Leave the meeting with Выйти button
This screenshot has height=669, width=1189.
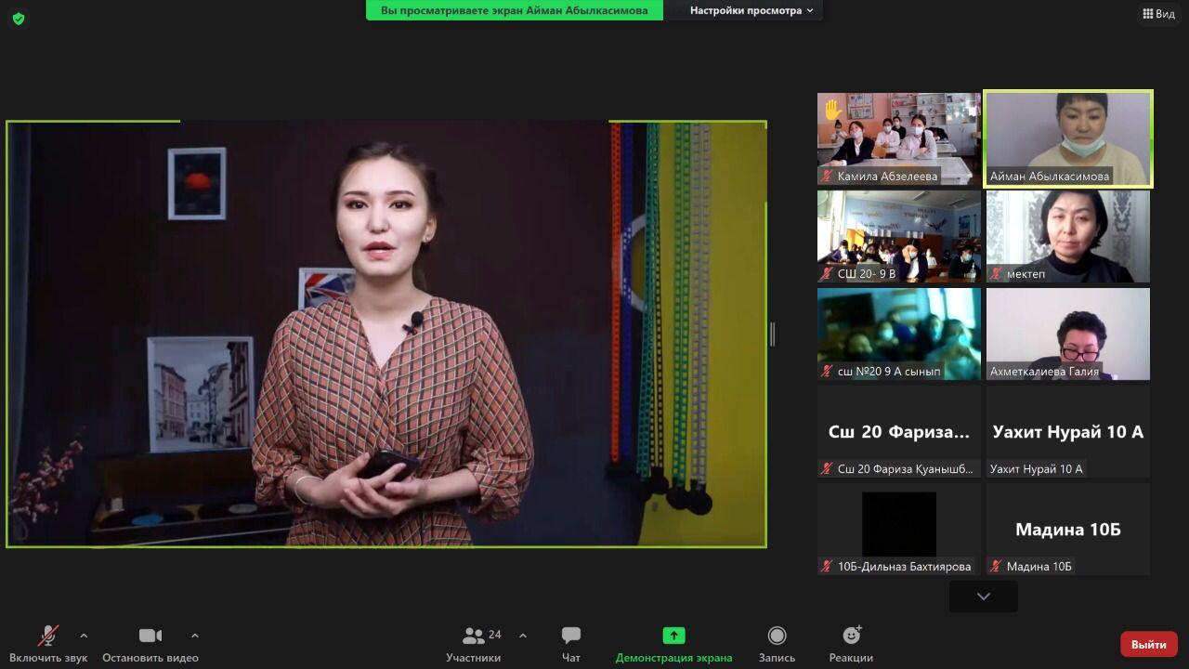pos(1149,644)
